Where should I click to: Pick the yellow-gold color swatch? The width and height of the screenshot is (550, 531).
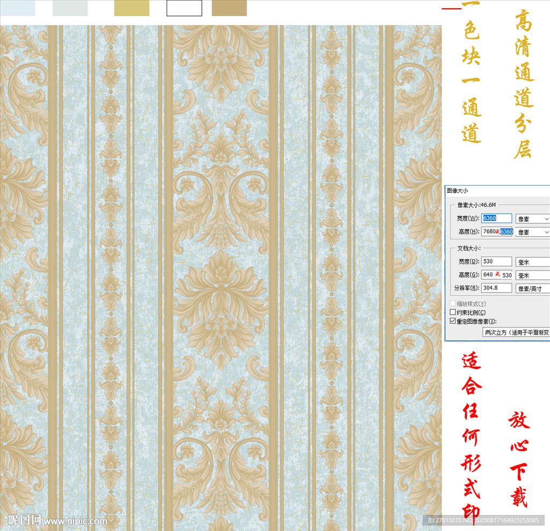coord(132,8)
